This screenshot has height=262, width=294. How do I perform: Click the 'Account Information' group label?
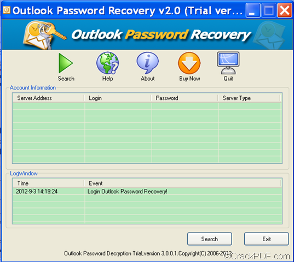pos(33,87)
